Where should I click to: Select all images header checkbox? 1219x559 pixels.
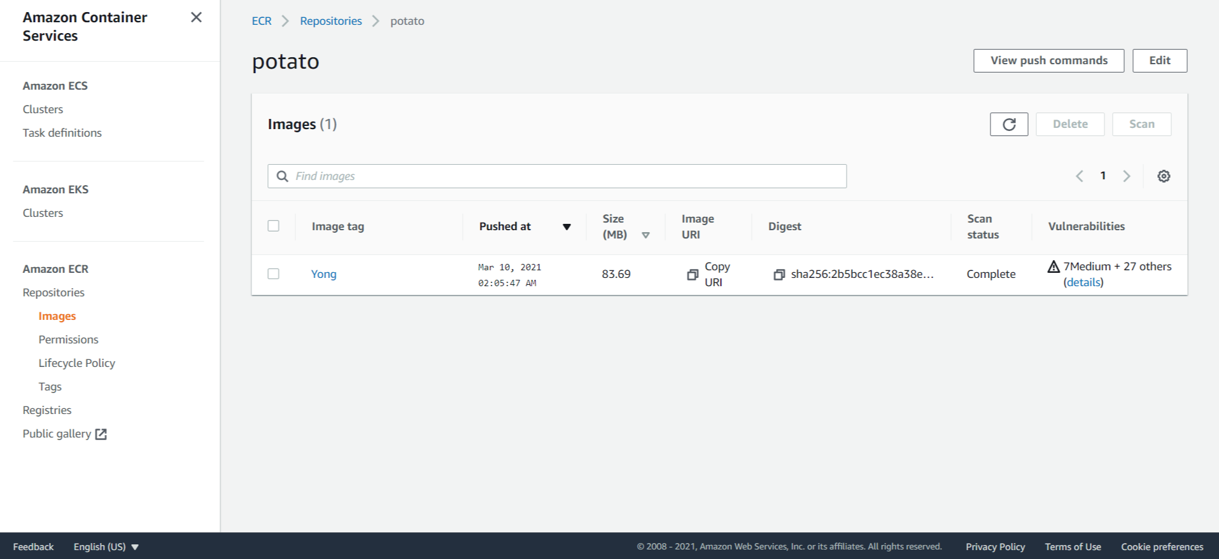pos(274,226)
